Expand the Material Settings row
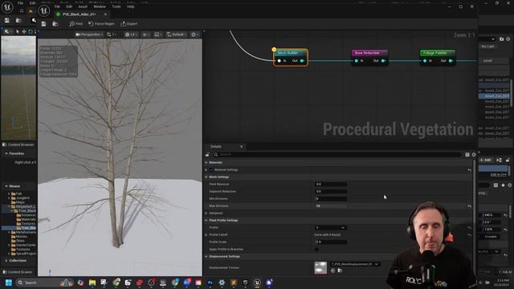514x289 pixels. pos(206,169)
